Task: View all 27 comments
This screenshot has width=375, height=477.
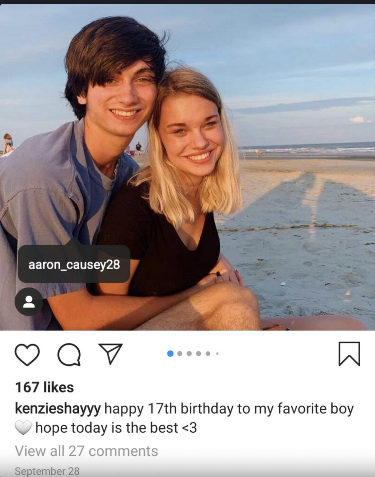Action: (86, 451)
